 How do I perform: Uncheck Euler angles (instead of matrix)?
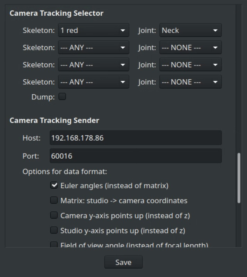[54, 185]
